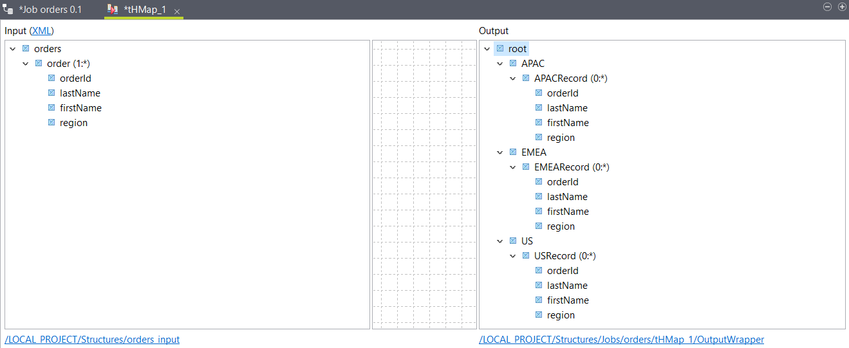Open the XML input link
Viewport: 849px width, 348px height.
(42, 31)
